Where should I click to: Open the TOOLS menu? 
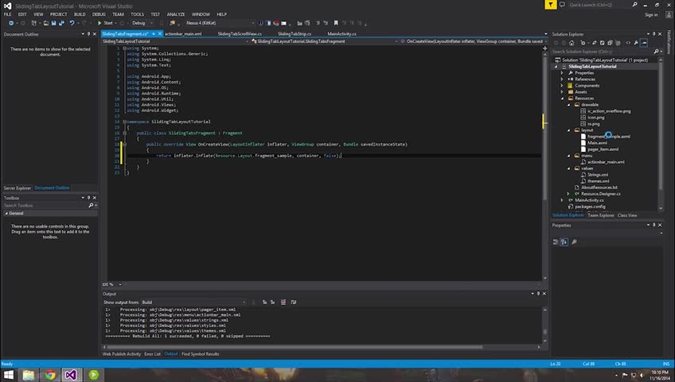(137, 14)
